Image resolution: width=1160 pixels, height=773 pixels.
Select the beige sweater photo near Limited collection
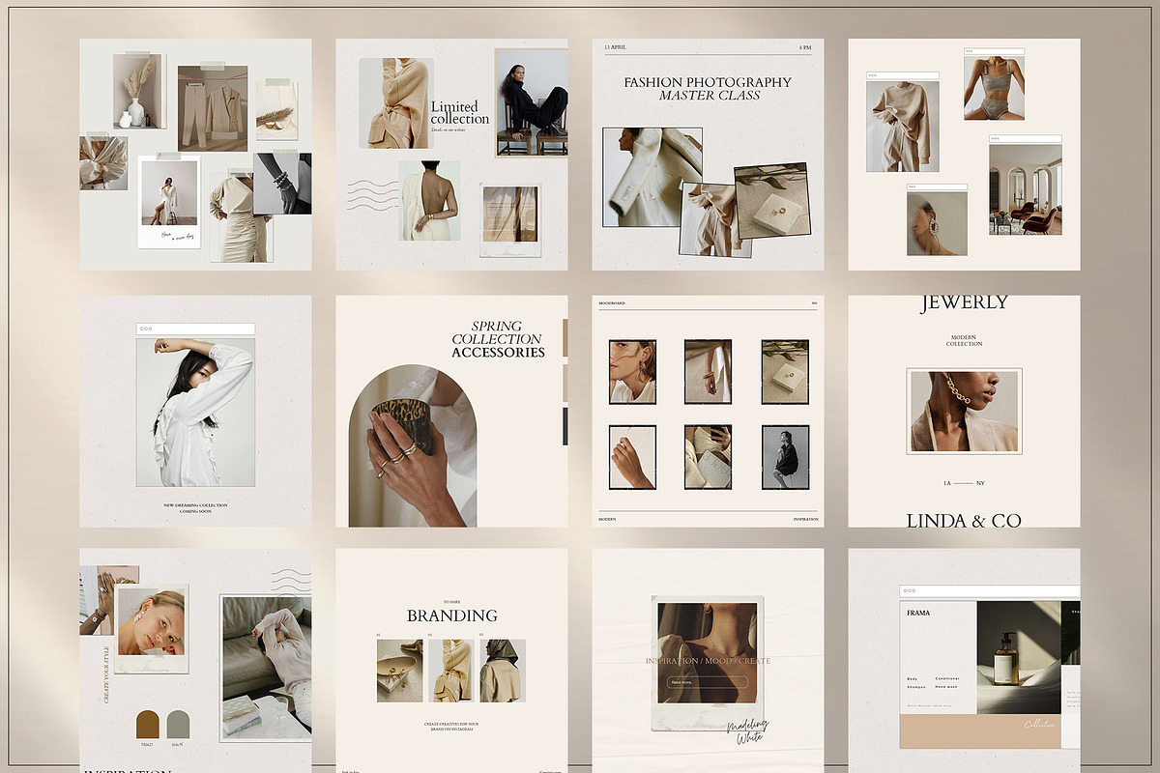(x=396, y=103)
